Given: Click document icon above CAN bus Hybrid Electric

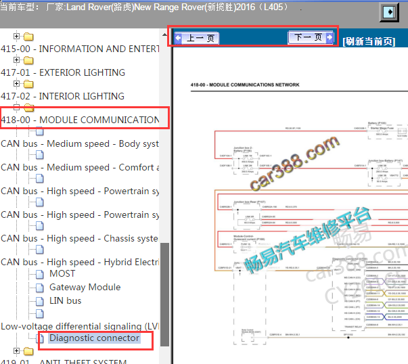Looking at the screenshot, I should point(40,250).
